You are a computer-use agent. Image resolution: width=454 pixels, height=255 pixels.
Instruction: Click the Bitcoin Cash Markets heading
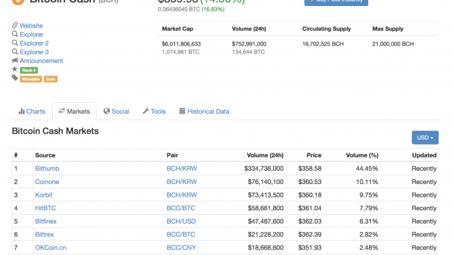56,131
